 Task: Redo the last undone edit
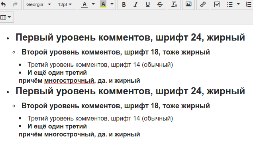tap(15, 4)
